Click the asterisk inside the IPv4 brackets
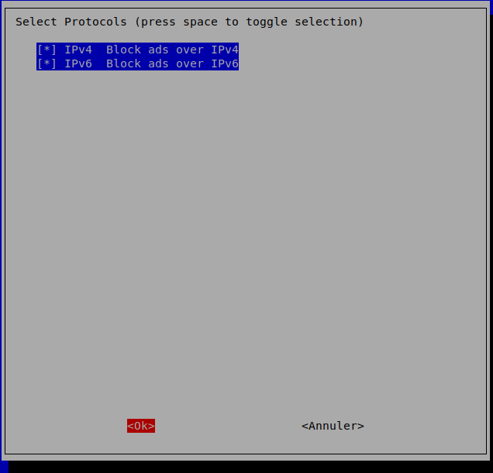Image resolution: width=493 pixels, height=473 pixels. pyautogui.click(x=47, y=50)
